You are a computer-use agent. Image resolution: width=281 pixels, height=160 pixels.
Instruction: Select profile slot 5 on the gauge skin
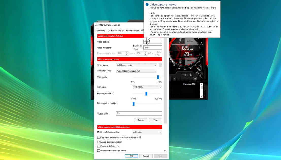[191, 79]
